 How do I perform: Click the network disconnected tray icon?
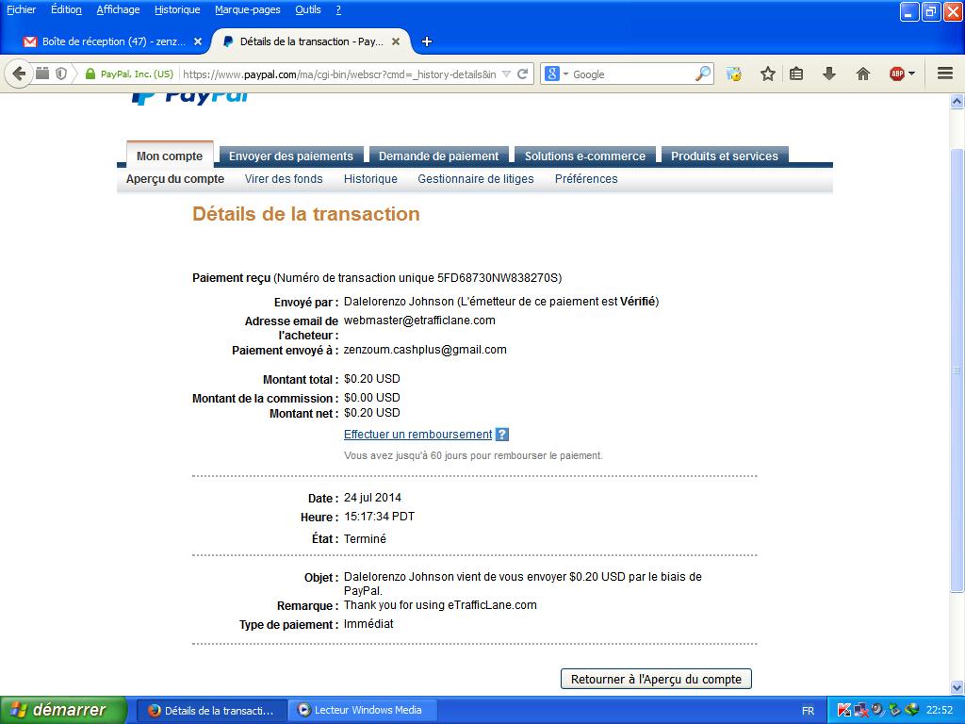(x=861, y=711)
